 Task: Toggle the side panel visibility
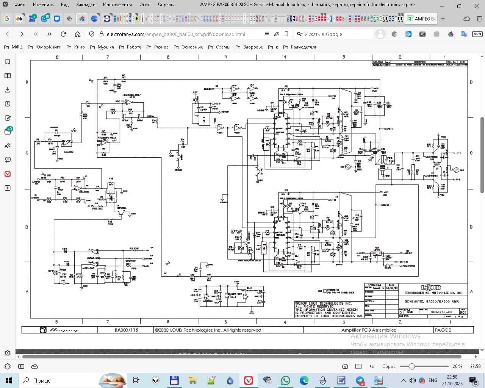click(x=21, y=366)
